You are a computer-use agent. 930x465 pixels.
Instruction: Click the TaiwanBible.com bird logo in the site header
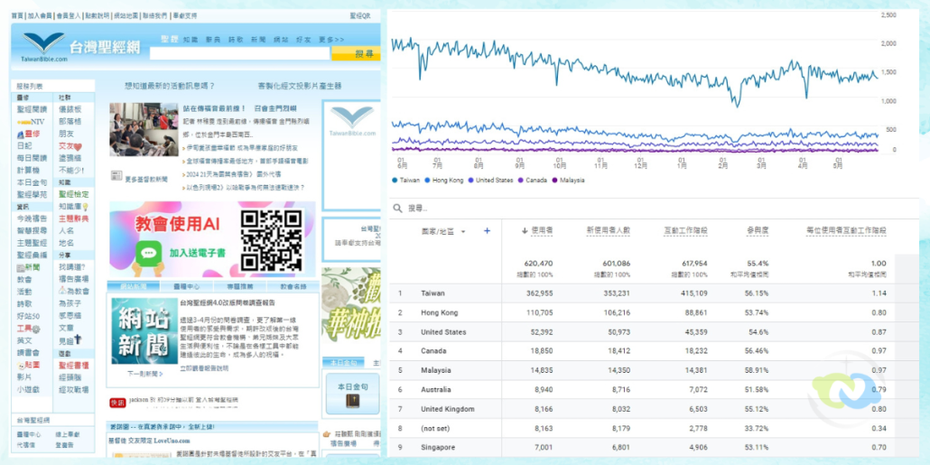click(44, 46)
